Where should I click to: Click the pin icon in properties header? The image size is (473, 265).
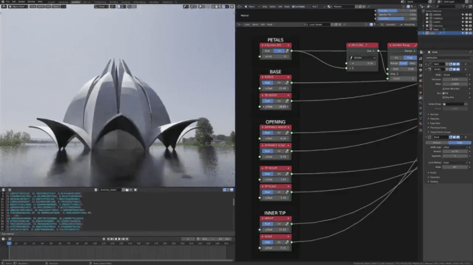(470, 52)
